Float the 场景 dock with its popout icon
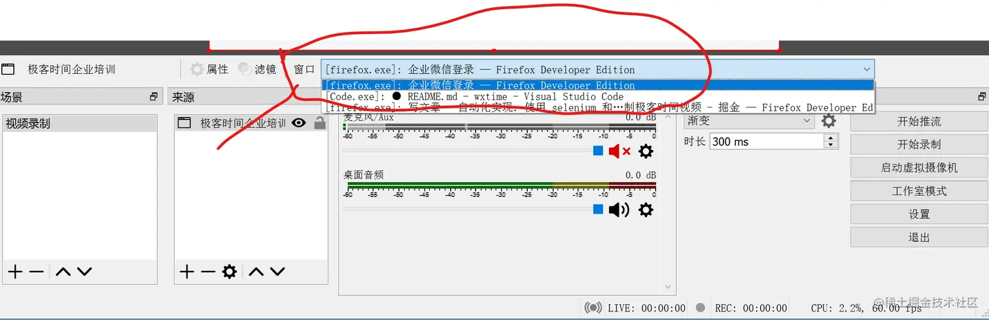This screenshot has height=320, width=989. click(154, 97)
